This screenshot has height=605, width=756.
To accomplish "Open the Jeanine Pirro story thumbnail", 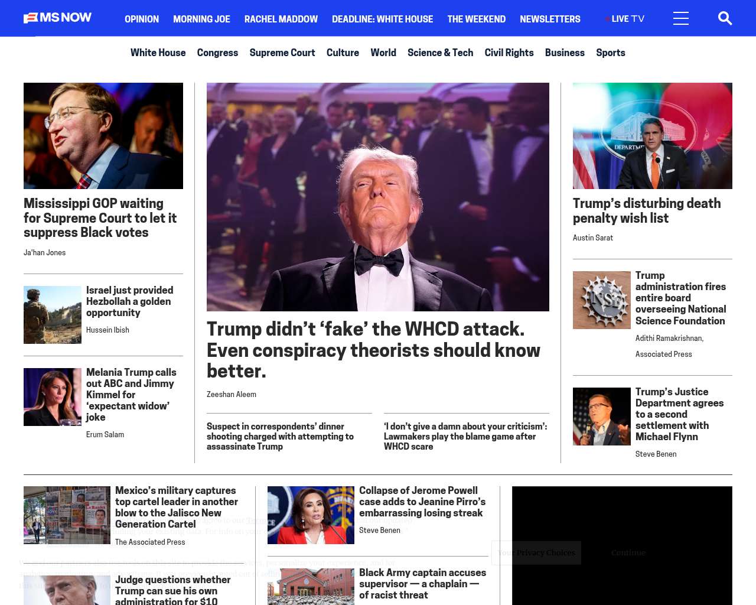I will (x=311, y=515).
